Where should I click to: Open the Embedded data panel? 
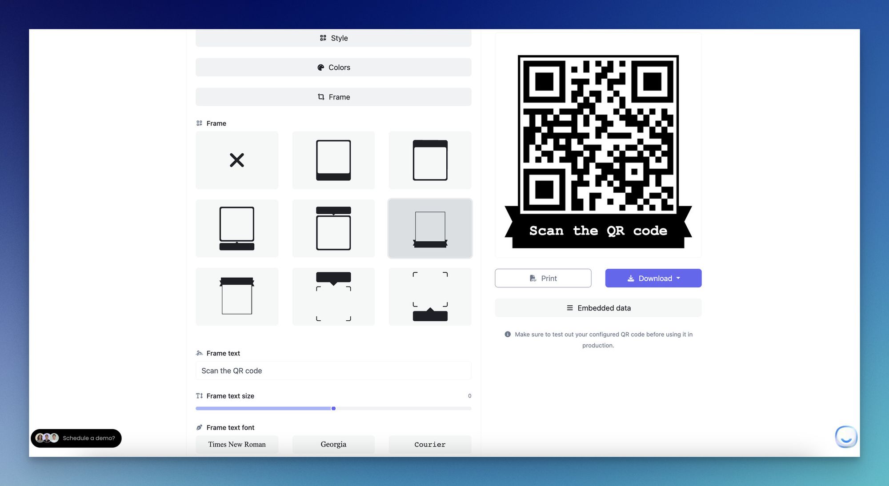pyautogui.click(x=598, y=308)
